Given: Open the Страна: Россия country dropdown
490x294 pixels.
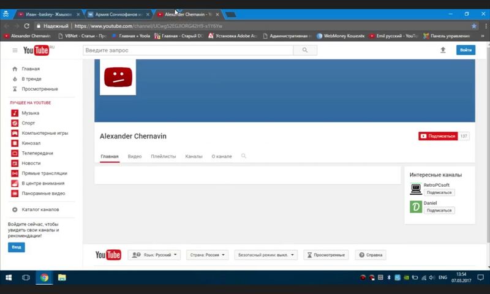Looking at the screenshot, I should point(207,255).
